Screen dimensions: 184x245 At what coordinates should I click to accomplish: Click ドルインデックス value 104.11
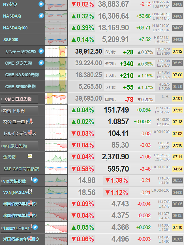[x=118, y=134]
